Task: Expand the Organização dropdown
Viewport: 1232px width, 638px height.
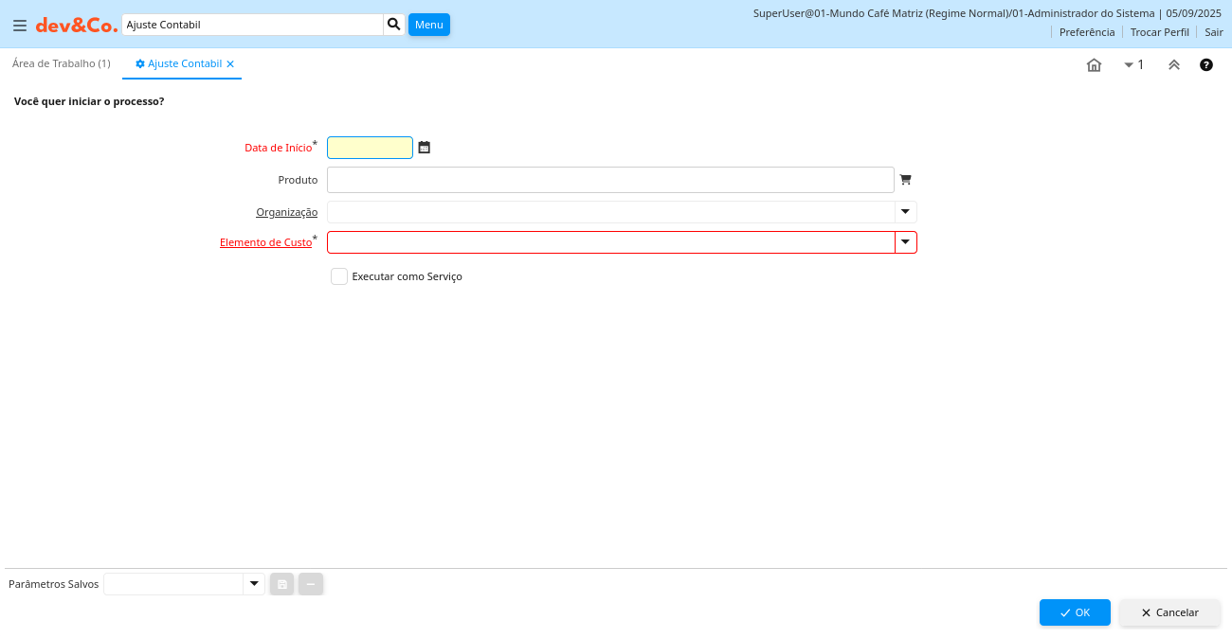Action: pos(905,212)
